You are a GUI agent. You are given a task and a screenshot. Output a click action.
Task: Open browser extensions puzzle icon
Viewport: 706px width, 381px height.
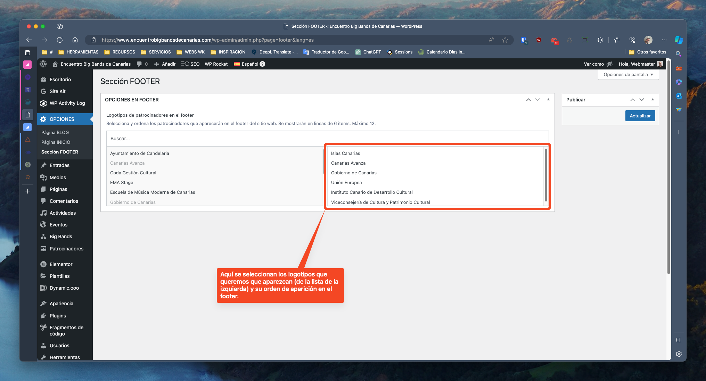pos(600,40)
